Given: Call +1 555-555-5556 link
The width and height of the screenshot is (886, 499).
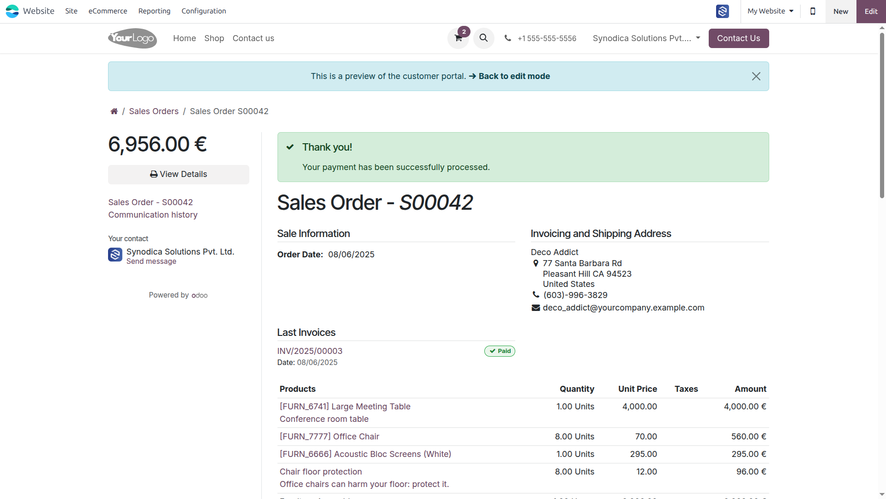Looking at the screenshot, I should 547,38.
